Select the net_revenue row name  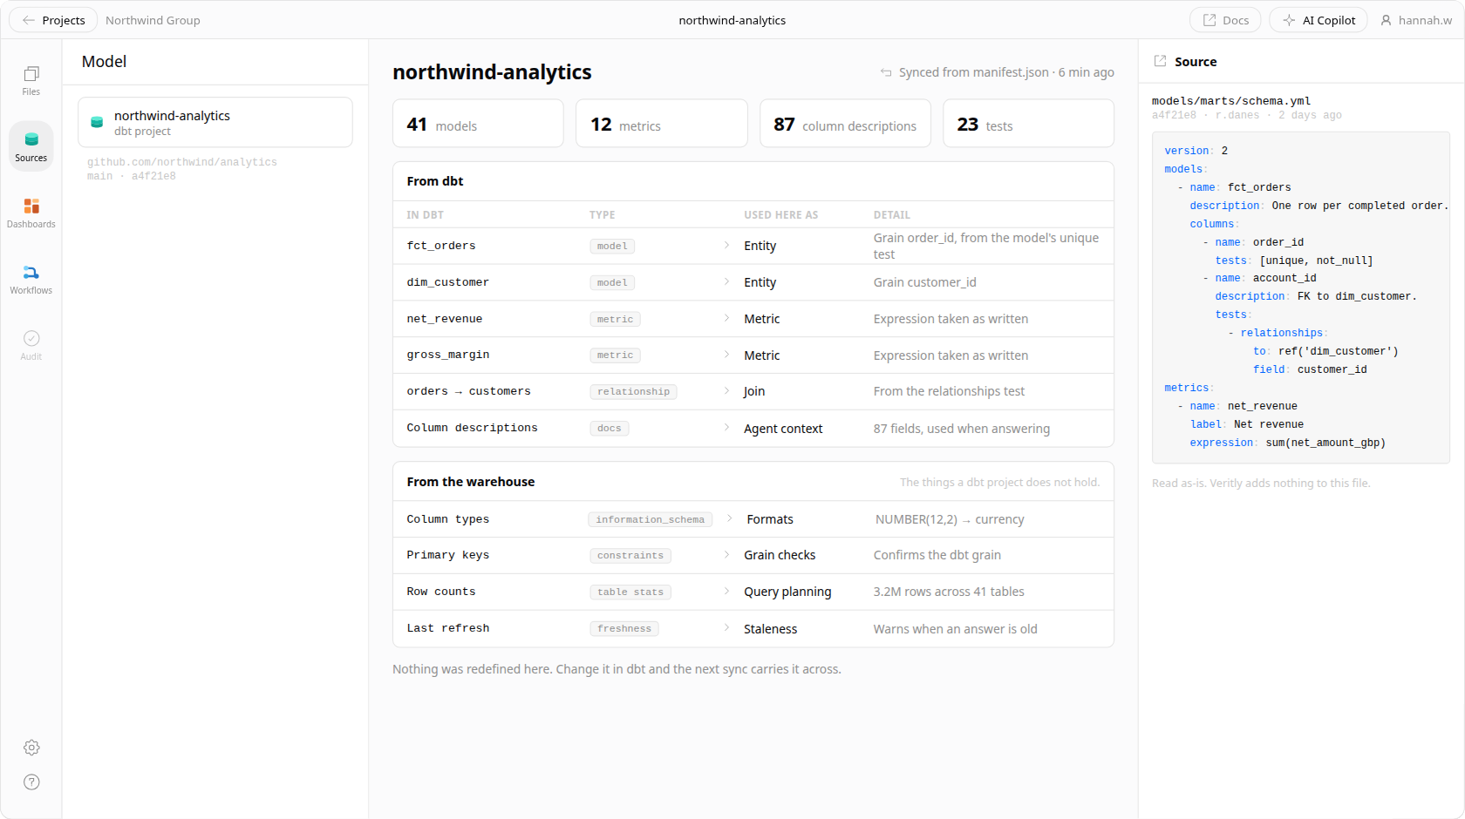pyautogui.click(x=445, y=319)
